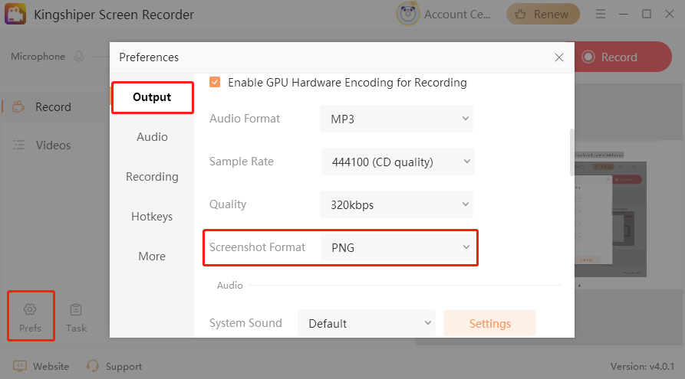Open System Sound Settings button
The height and width of the screenshot is (379, 685).
[489, 323]
